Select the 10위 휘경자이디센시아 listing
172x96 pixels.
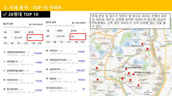pos(66,89)
